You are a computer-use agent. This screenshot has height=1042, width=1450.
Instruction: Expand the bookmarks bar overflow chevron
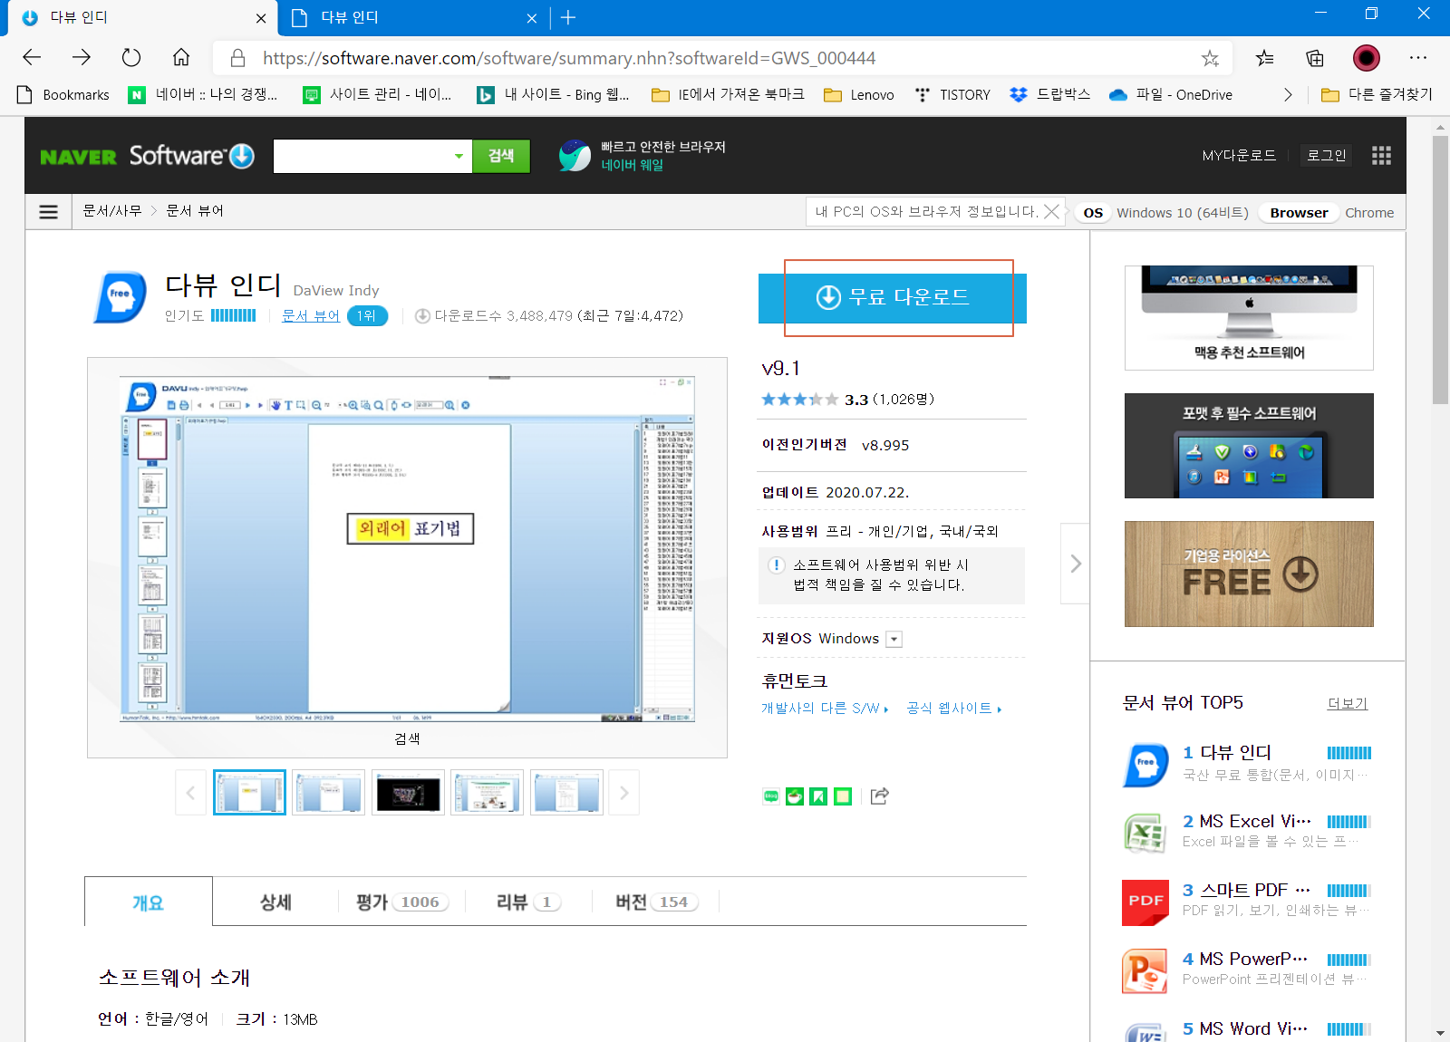pos(1288,94)
